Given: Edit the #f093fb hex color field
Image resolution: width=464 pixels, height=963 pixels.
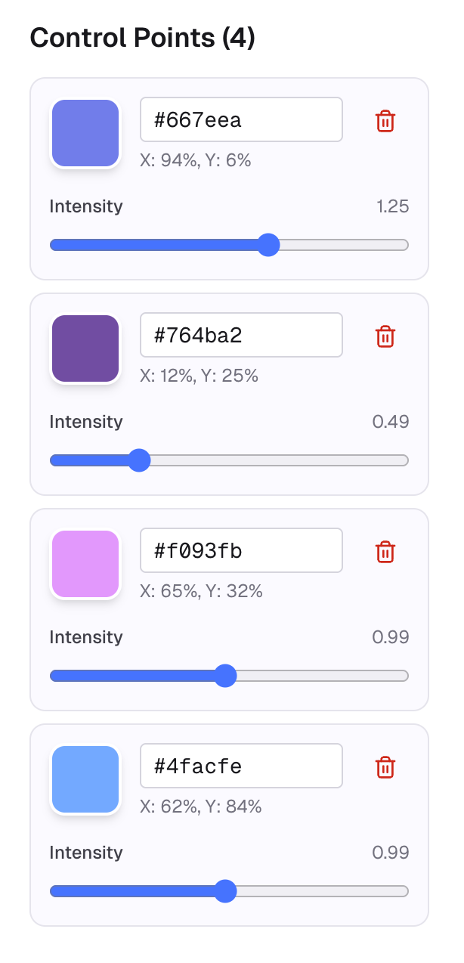Looking at the screenshot, I should 241,550.
